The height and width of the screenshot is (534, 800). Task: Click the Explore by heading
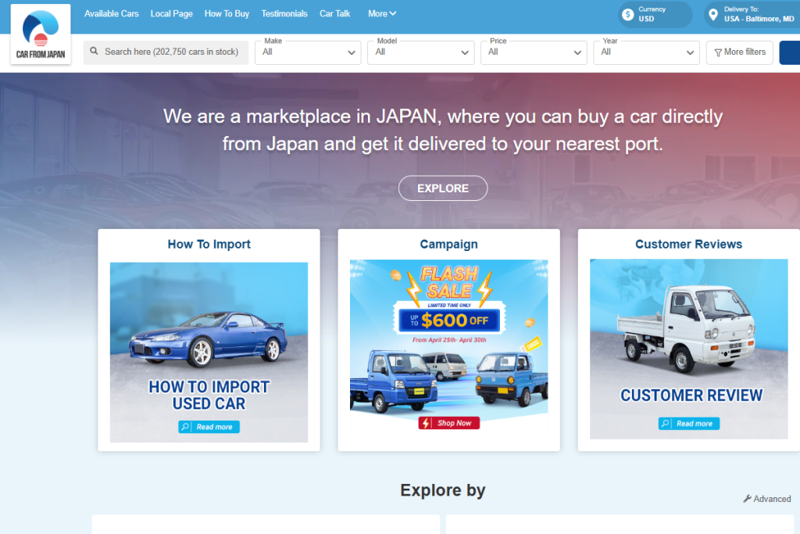point(443,490)
